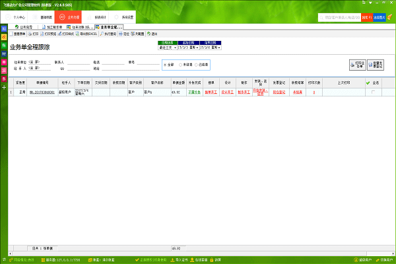396x264 pixels.
Task: Click the 基础档案 top menu item
Action: click(46, 17)
